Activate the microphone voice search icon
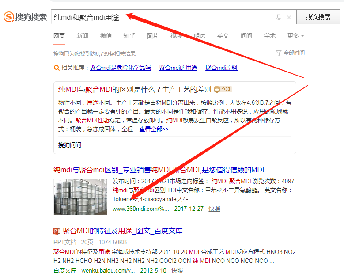 (279, 17)
